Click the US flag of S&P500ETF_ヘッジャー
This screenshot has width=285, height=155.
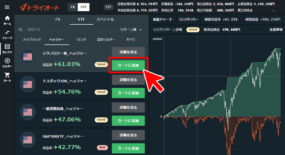pyautogui.click(x=28, y=140)
